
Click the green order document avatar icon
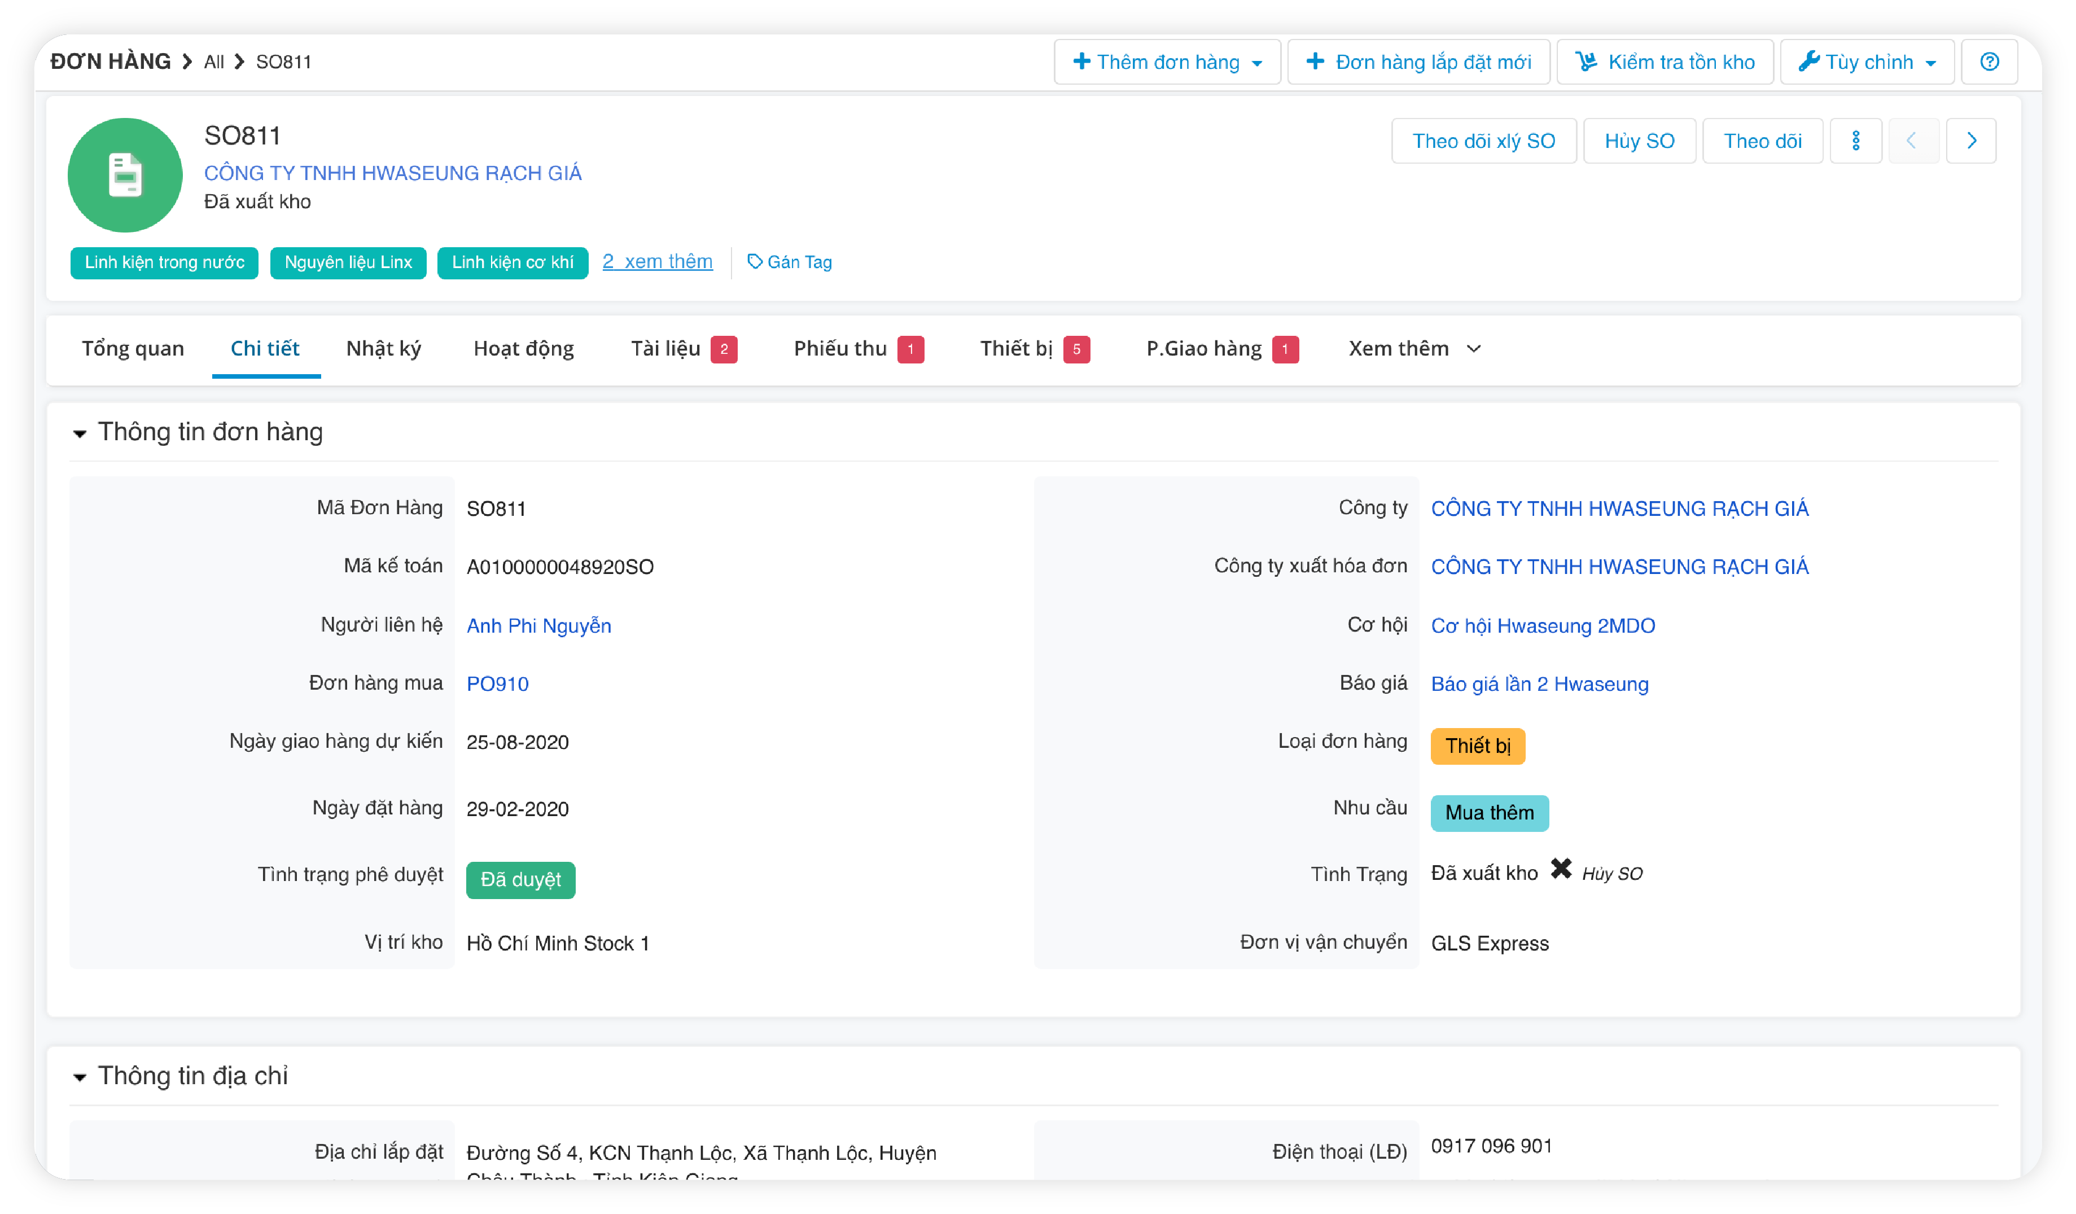click(x=125, y=174)
